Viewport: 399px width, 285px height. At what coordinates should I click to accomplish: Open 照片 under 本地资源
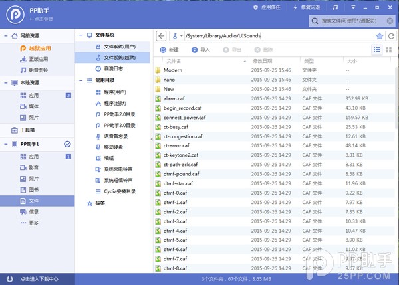[37, 117]
